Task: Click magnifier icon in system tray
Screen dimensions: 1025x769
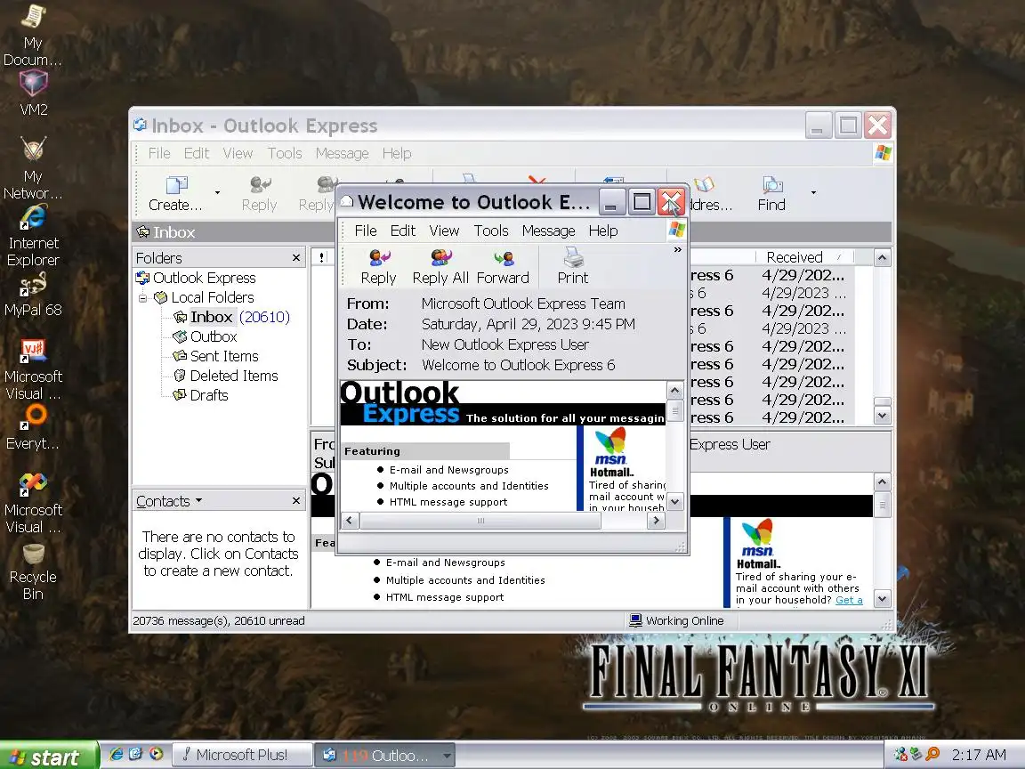Action: 932,755
